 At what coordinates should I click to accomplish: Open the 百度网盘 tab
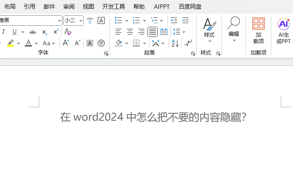pos(190,7)
